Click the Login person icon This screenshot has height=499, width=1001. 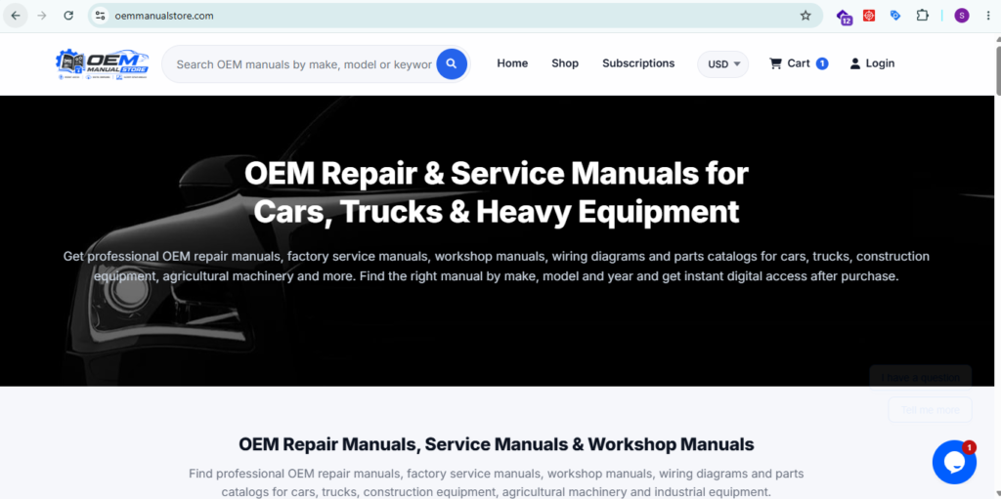point(854,63)
